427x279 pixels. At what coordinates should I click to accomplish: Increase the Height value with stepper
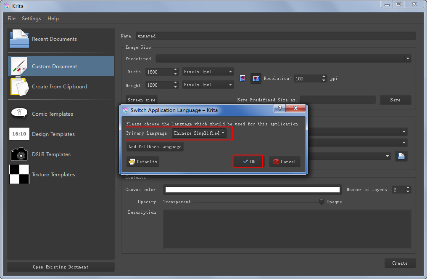pyautogui.click(x=175, y=83)
